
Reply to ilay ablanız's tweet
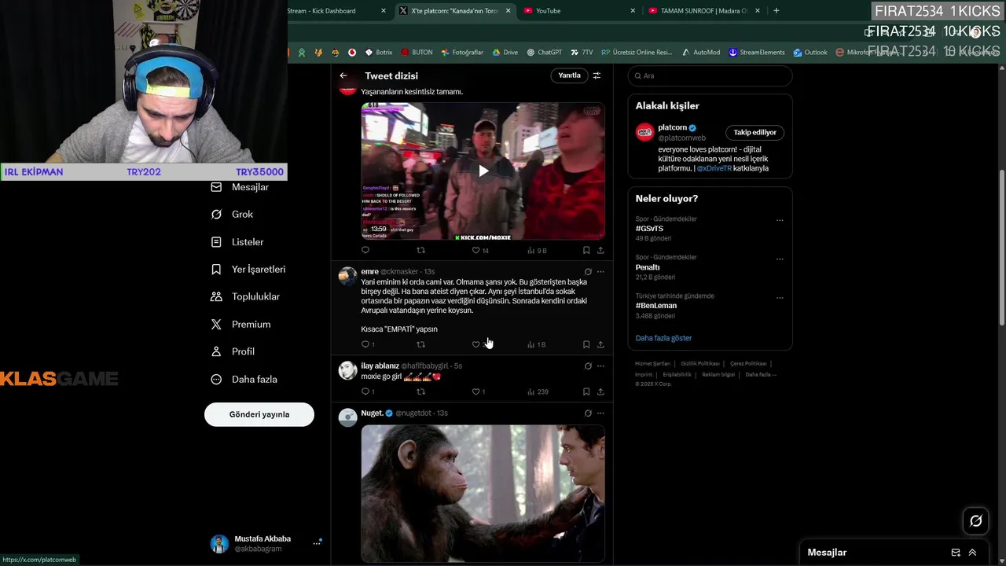point(368,391)
